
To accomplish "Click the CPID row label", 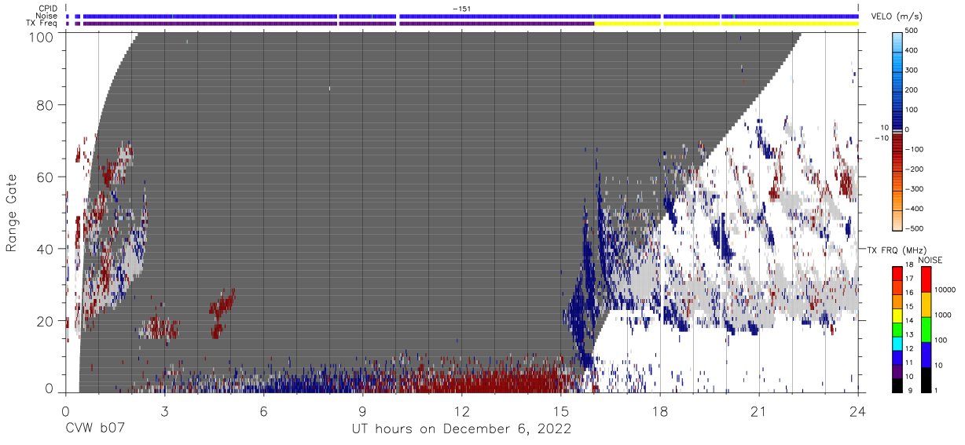I will click(46, 8).
